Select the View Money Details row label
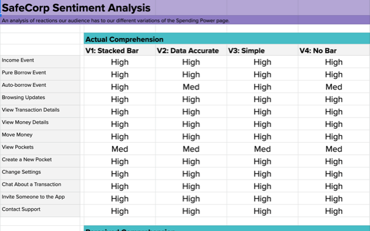The width and height of the screenshot is (370, 231). coord(25,122)
